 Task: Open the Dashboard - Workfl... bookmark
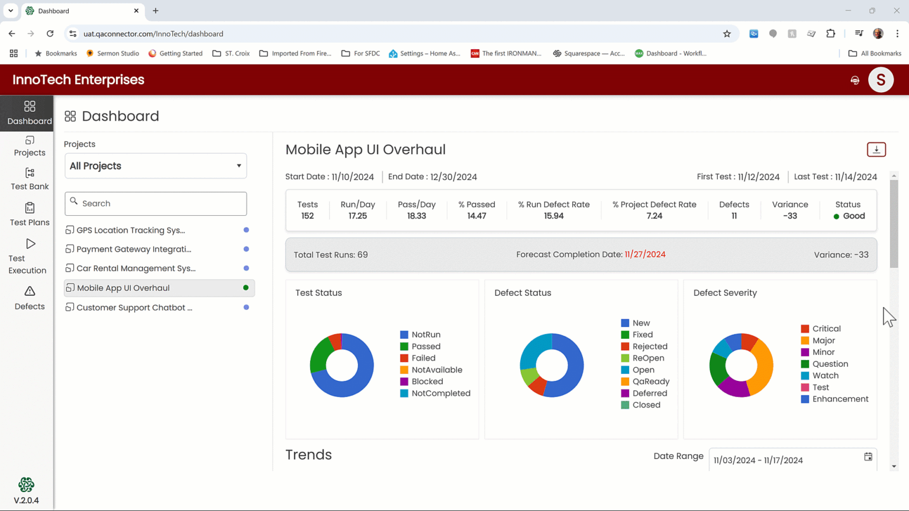pos(671,53)
